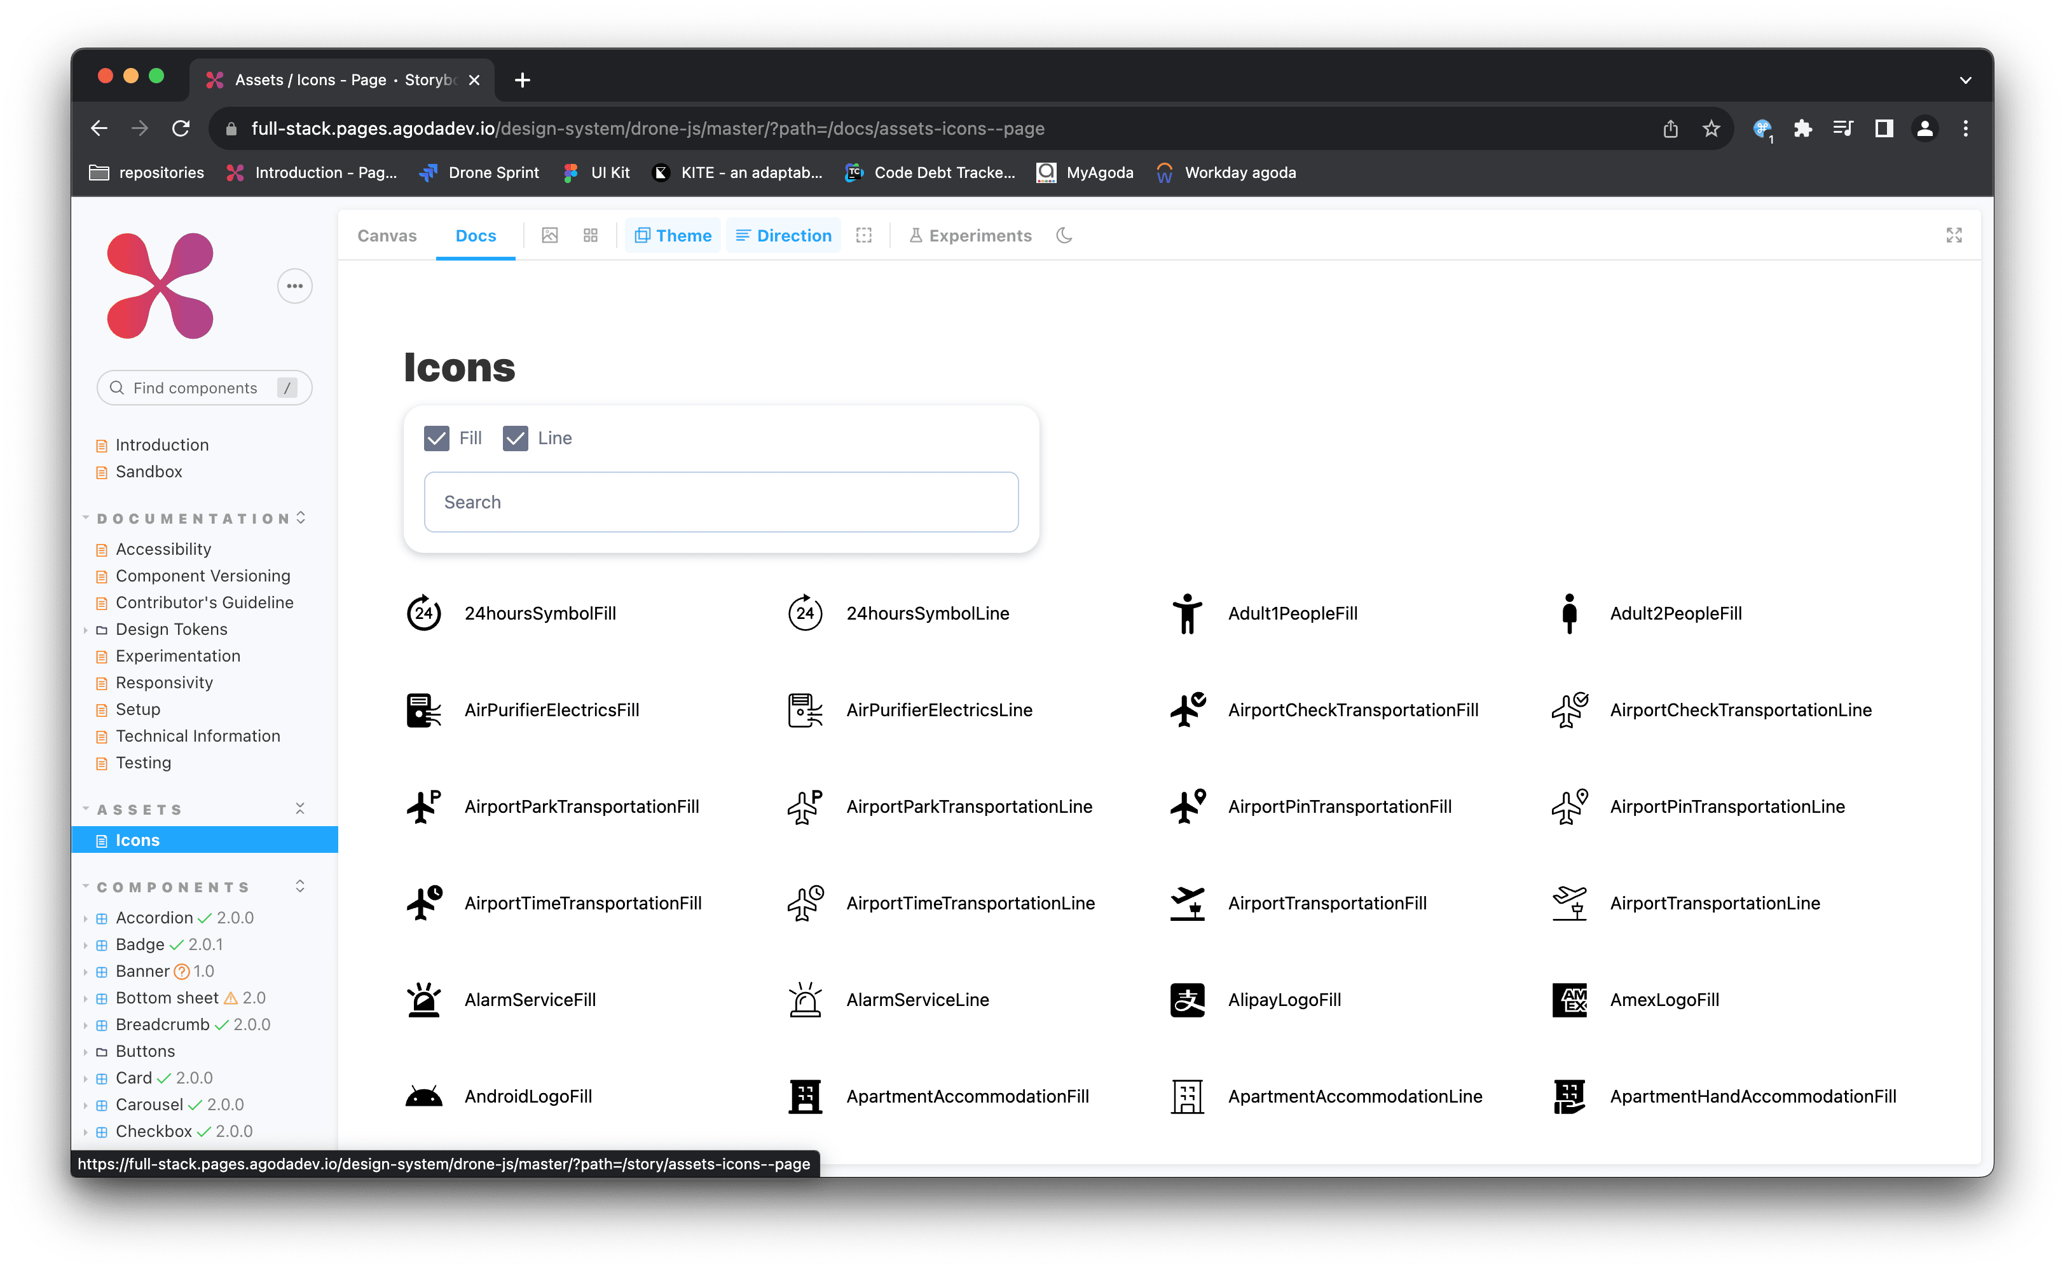Click the grid view toolbar icon
This screenshot has height=1271, width=2065.
(x=590, y=235)
